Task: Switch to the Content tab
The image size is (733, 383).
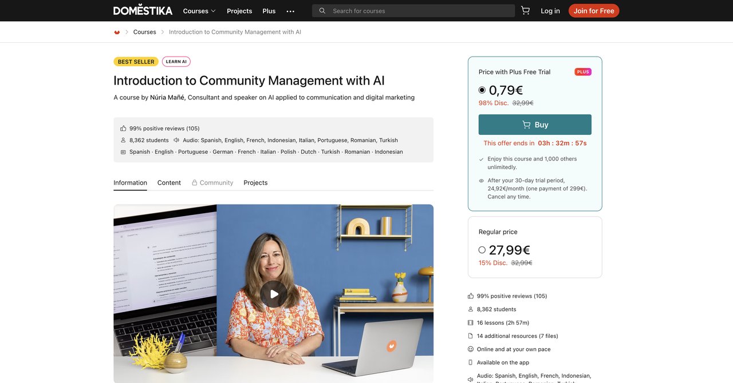Action: point(169,183)
